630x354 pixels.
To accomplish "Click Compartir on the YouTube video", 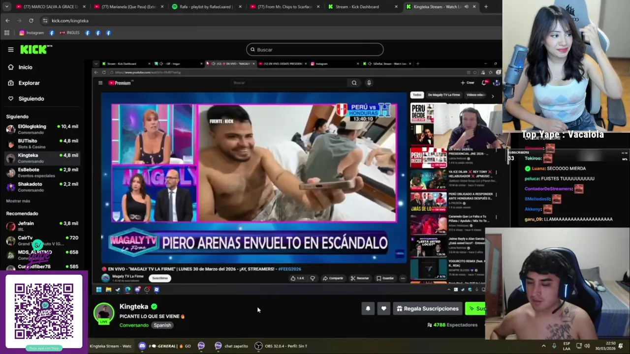I will pos(333,278).
